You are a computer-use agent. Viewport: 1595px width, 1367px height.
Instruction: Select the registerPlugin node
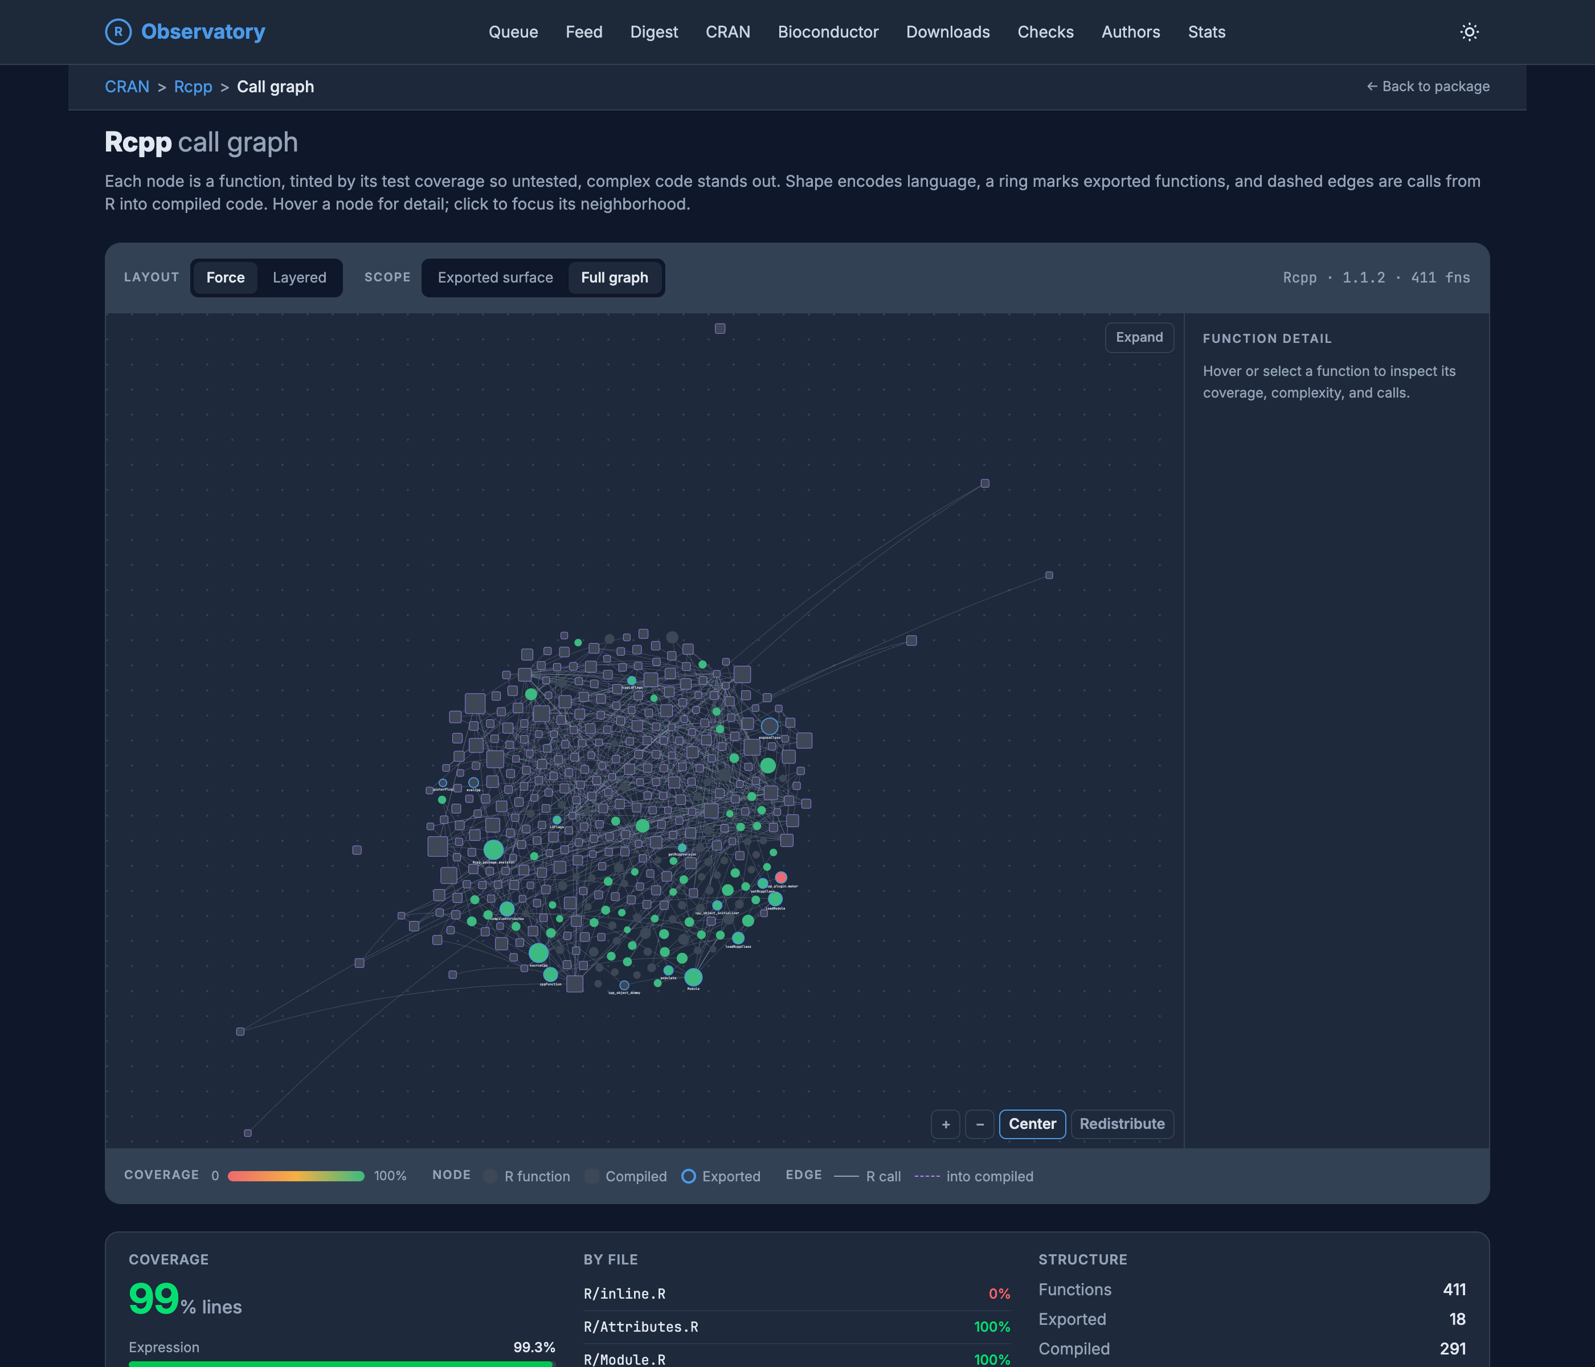443,783
